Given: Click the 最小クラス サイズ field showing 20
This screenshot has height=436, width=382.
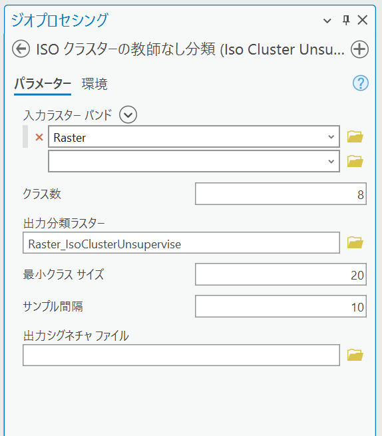Looking at the screenshot, I should coord(281,274).
